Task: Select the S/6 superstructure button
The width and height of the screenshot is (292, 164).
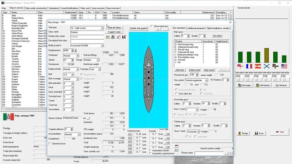Action: coord(130,152)
